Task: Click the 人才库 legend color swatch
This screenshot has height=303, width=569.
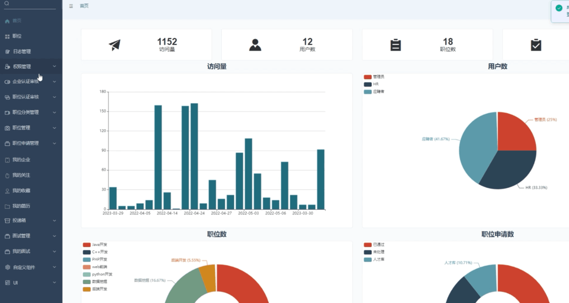Action: coord(368,260)
